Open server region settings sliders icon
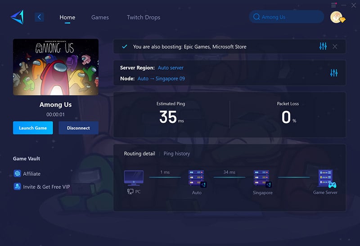 (334, 73)
